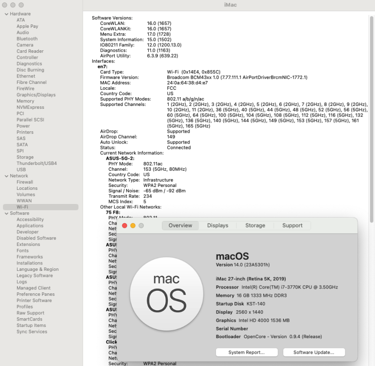Click the MAC Address value 24:0a:64:38:d4:e7

187,83
